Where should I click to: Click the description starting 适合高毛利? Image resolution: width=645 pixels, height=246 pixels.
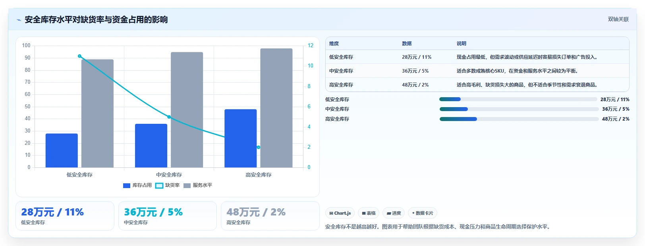pos(528,85)
